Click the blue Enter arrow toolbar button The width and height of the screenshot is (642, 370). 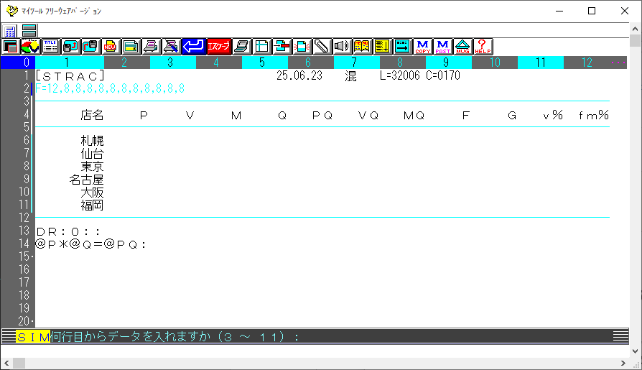[193, 47]
